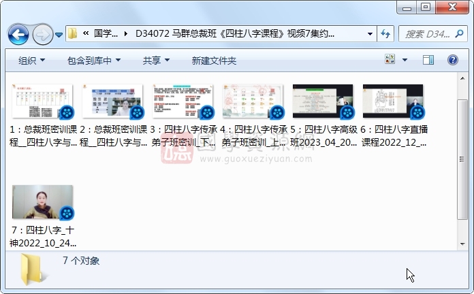Screen dimensions: 474x294
Task: Click the file name 2：总裁班密训课程
Action: (x=113, y=135)
